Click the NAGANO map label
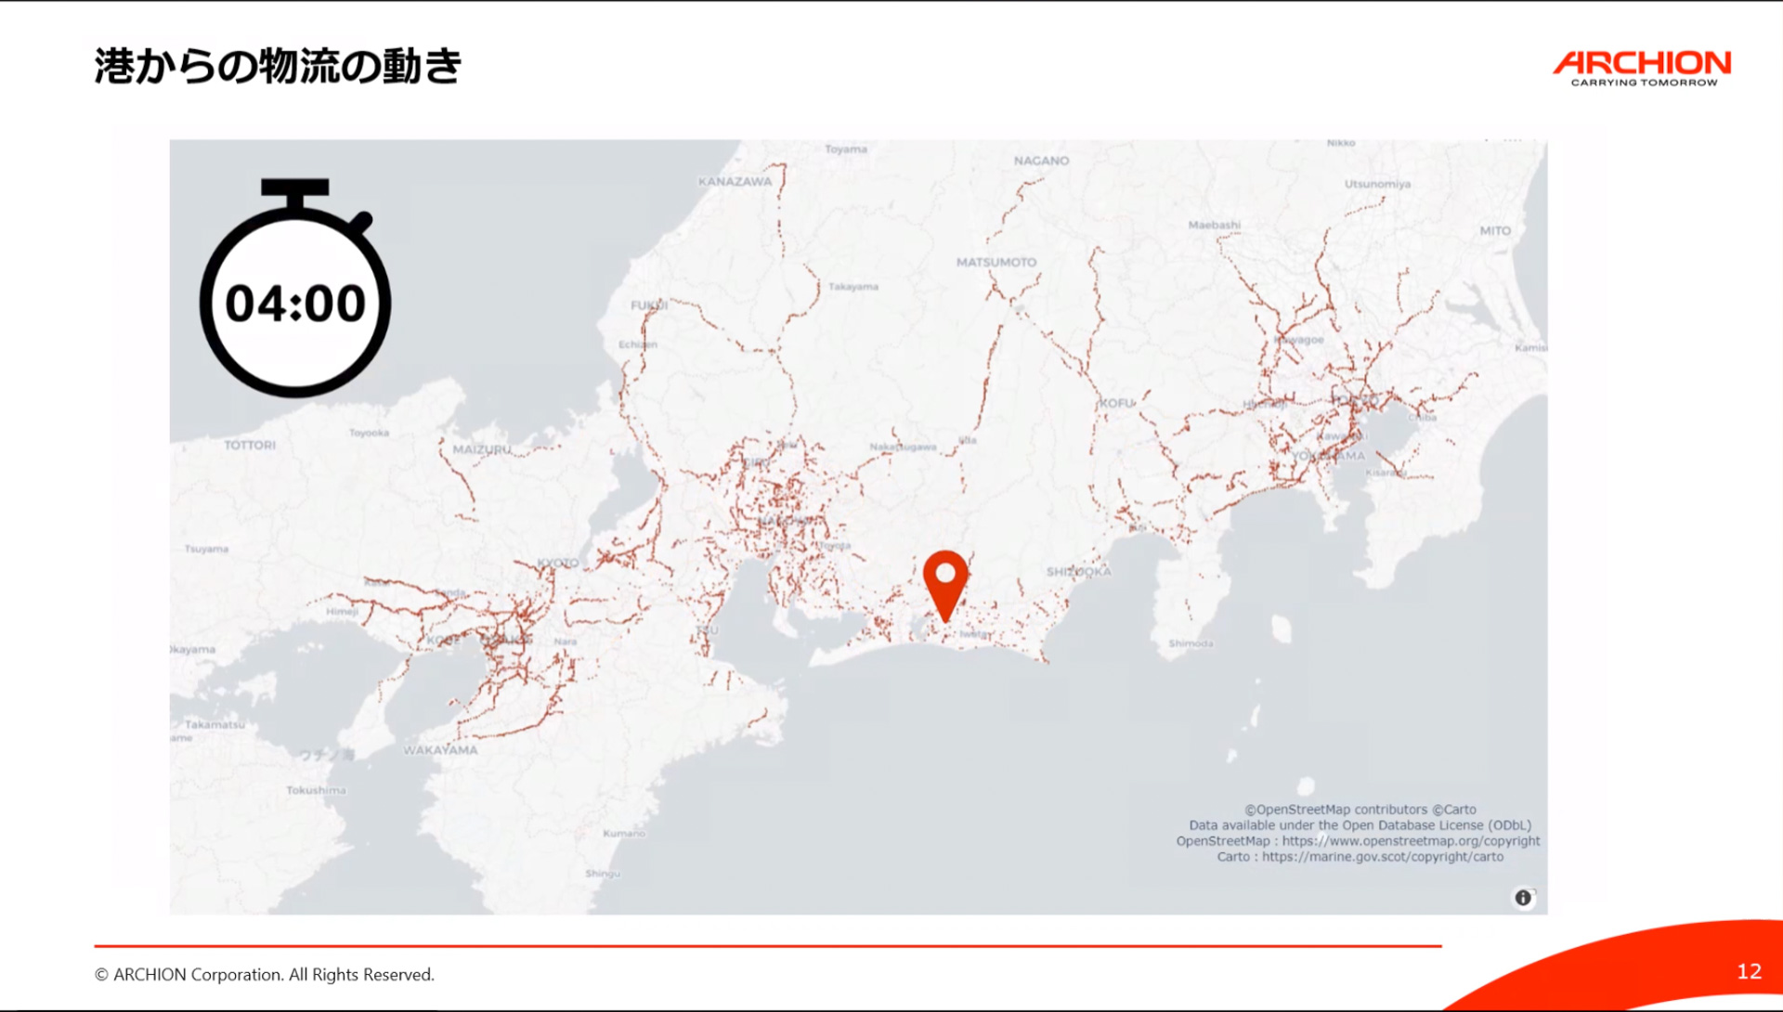Image resolution: width=1783 pixels, height=1012 pixels. pyautogui.click(x=1041, y=161)
